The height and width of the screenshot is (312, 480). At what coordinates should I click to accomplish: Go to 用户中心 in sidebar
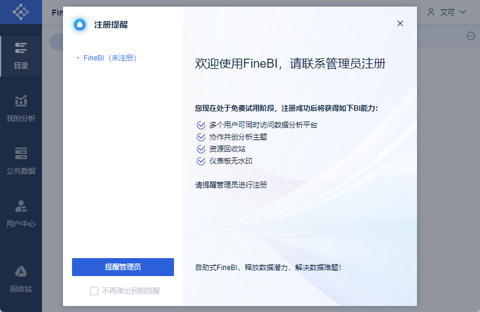21,214
